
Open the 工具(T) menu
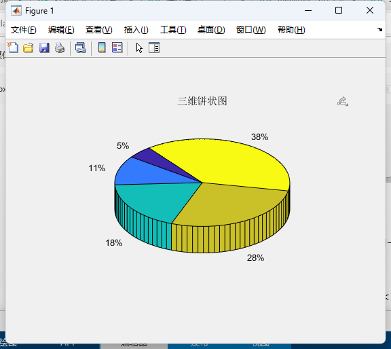tap(173, 30)
